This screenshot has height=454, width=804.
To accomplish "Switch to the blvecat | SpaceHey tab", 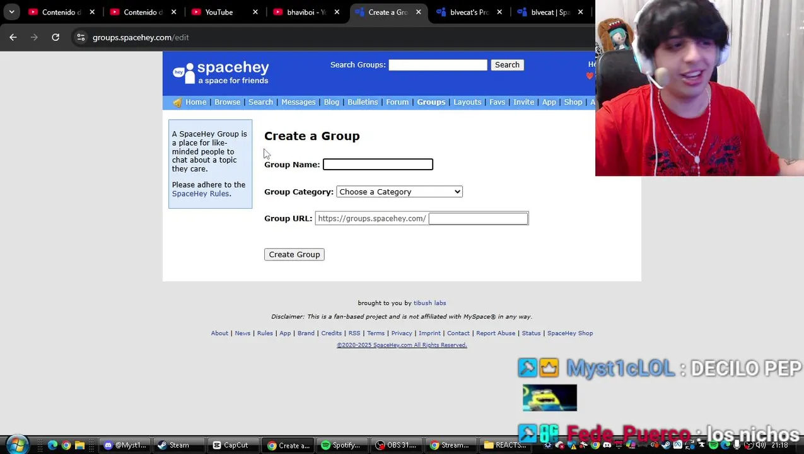I will tap(550, 12).
